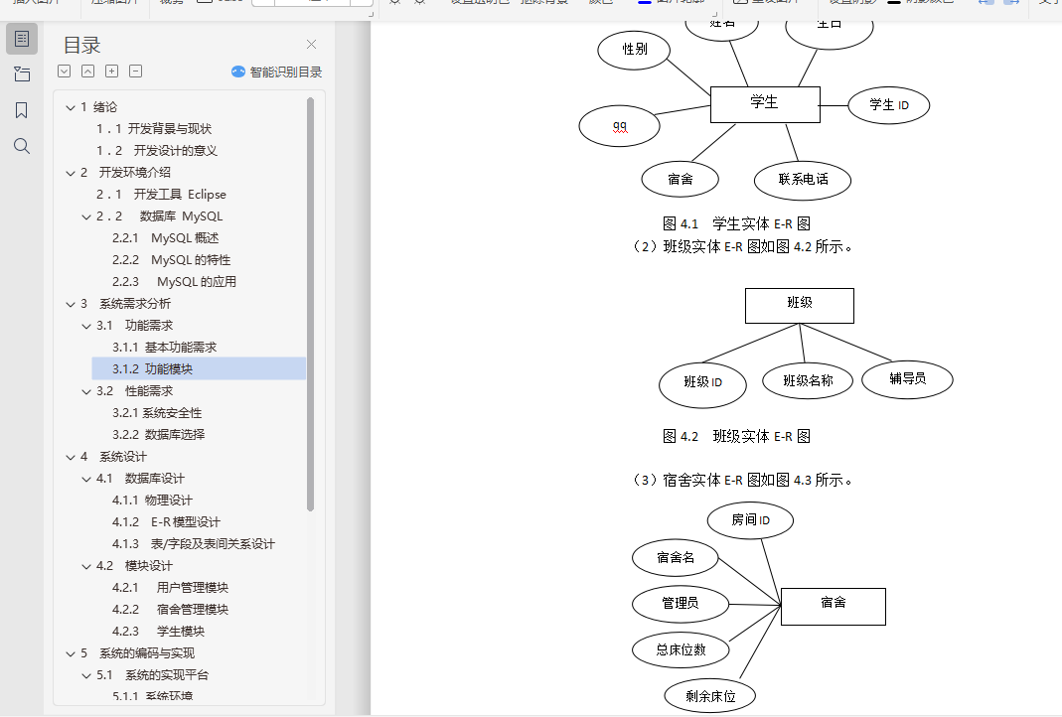Collapse the '5.1 系统的实现平台' chevron
Screen dimensions: 1062x717
86,675
